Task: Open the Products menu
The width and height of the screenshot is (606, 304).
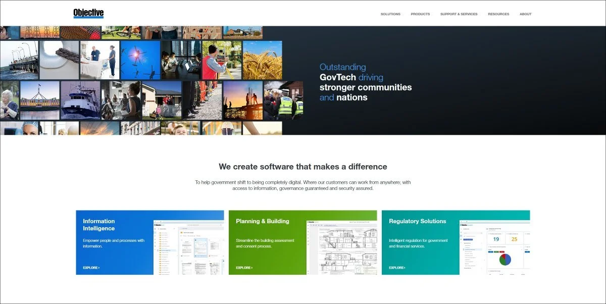Action: click(420, 14)
